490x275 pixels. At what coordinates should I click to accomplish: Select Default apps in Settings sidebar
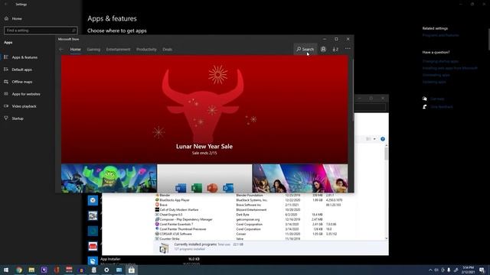pos(22,70)
